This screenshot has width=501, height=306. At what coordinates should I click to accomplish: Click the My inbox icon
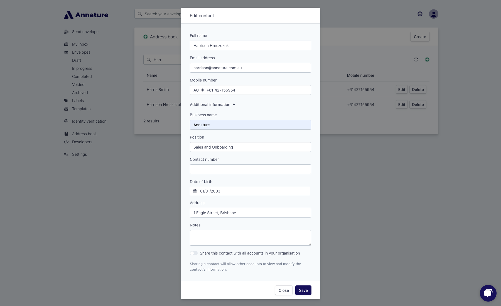click(66, 44)
